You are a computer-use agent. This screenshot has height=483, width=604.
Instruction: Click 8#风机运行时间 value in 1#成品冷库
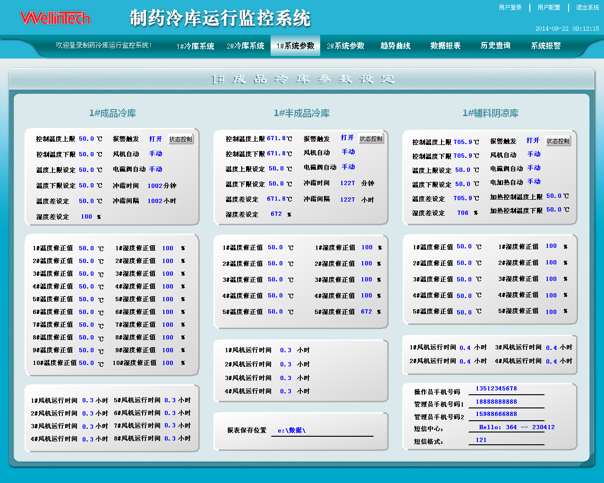tap(170, 439)
